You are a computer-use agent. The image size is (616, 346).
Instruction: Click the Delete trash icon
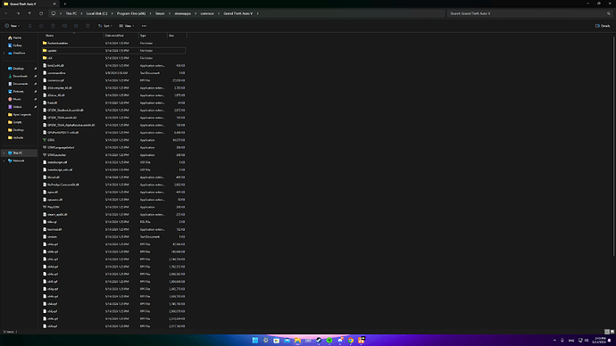[87, 26]
